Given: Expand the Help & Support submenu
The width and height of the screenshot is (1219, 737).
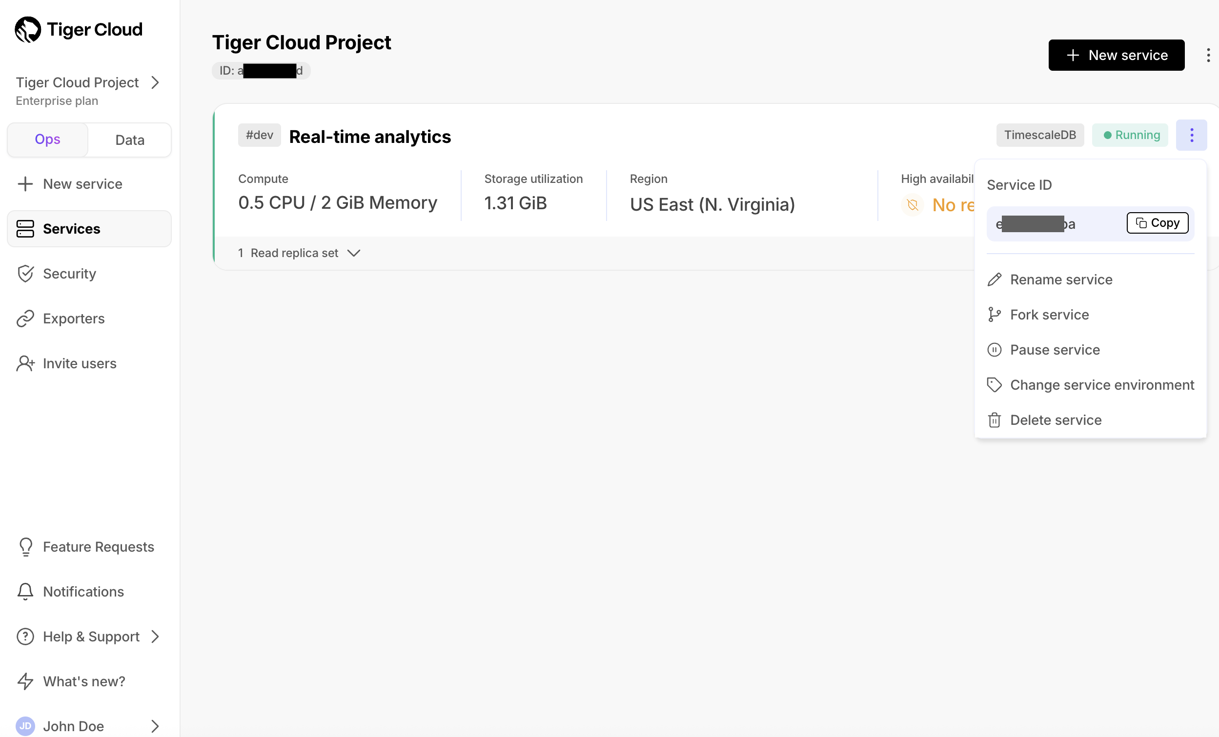Looking at the screenshot, I should pos(155,637).
